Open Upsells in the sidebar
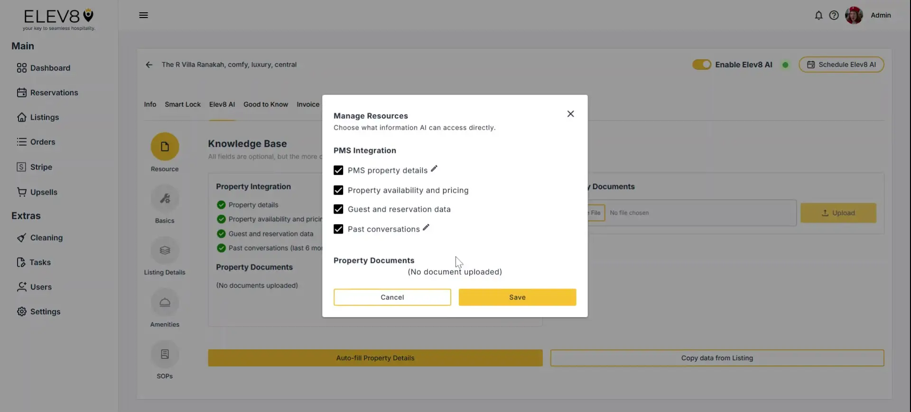Viewport: 911px width, 412px height. point(37,192)
